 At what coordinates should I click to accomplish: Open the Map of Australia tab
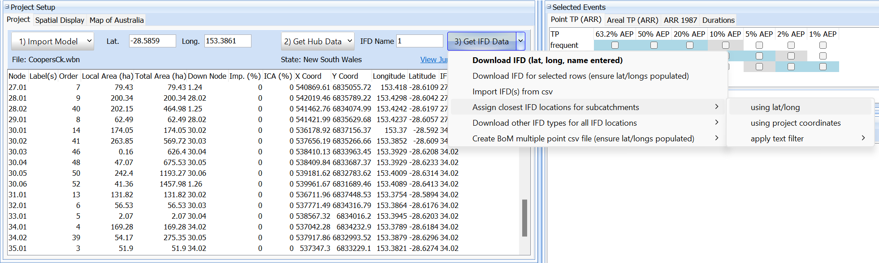pos(117,20)
